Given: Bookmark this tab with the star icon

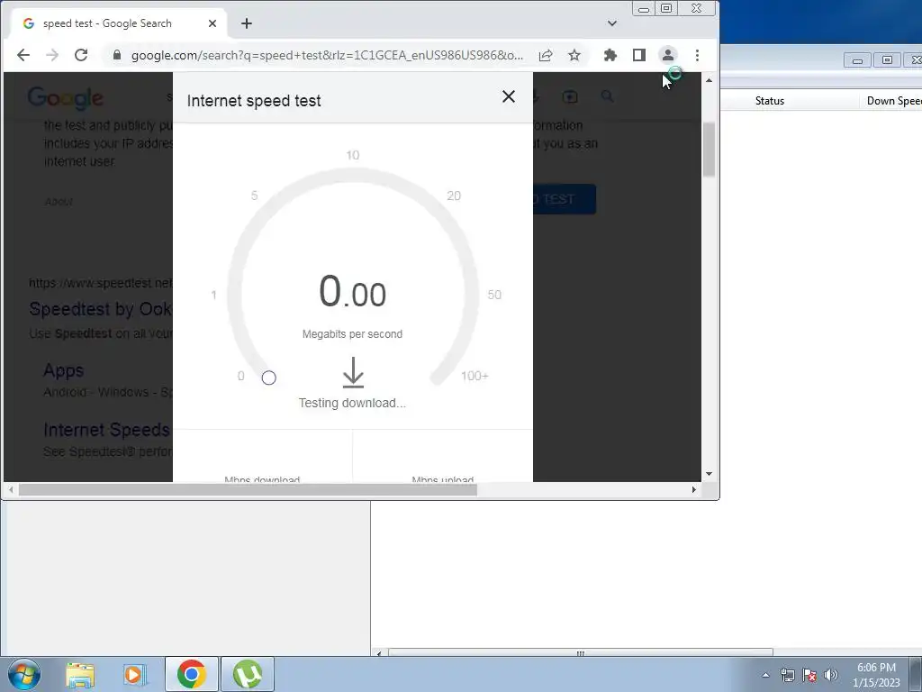Looking at the screenshot, I should coord(574,55).
